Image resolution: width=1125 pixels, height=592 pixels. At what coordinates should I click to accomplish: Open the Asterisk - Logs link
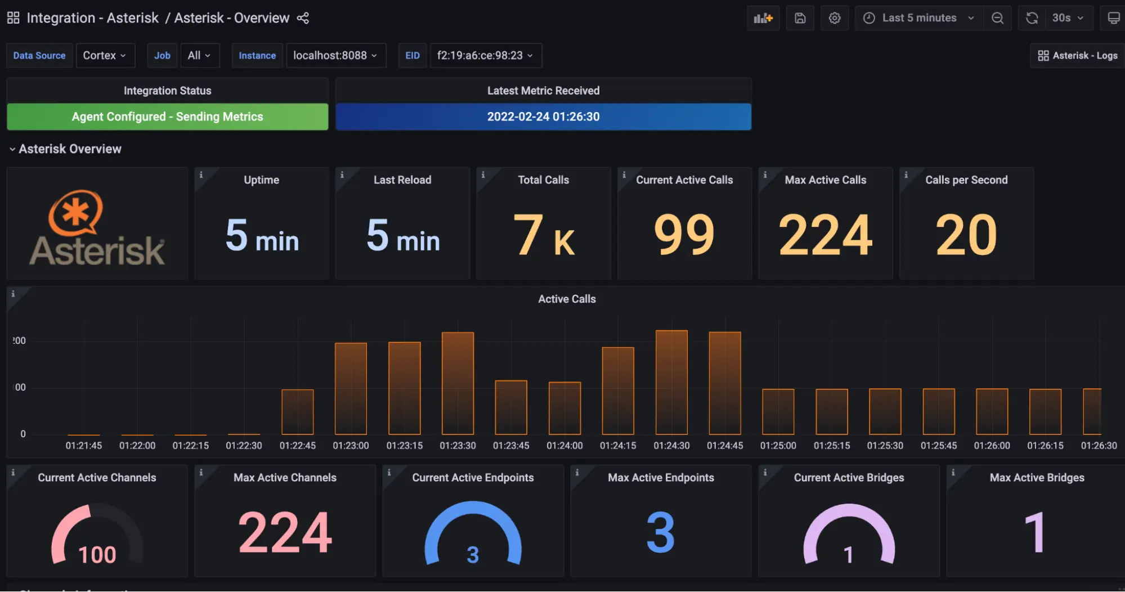point(1077,55)
